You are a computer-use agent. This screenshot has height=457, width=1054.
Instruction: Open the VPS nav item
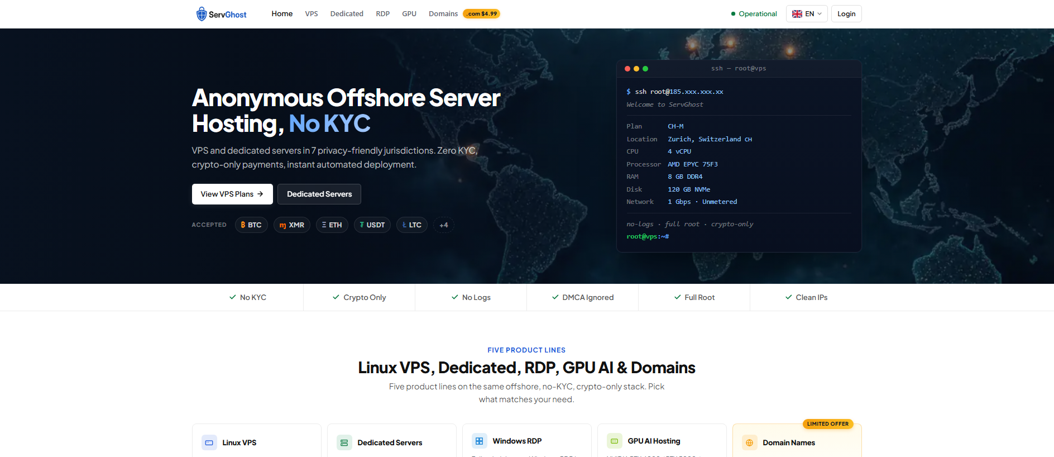coord(312,14)
